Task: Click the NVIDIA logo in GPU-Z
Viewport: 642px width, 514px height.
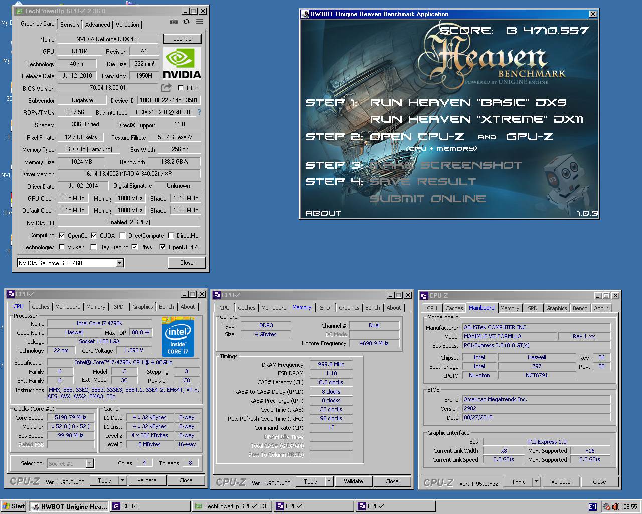Action: point(182,63)
